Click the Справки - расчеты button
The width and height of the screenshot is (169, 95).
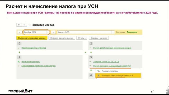click(x=99, y=38)
